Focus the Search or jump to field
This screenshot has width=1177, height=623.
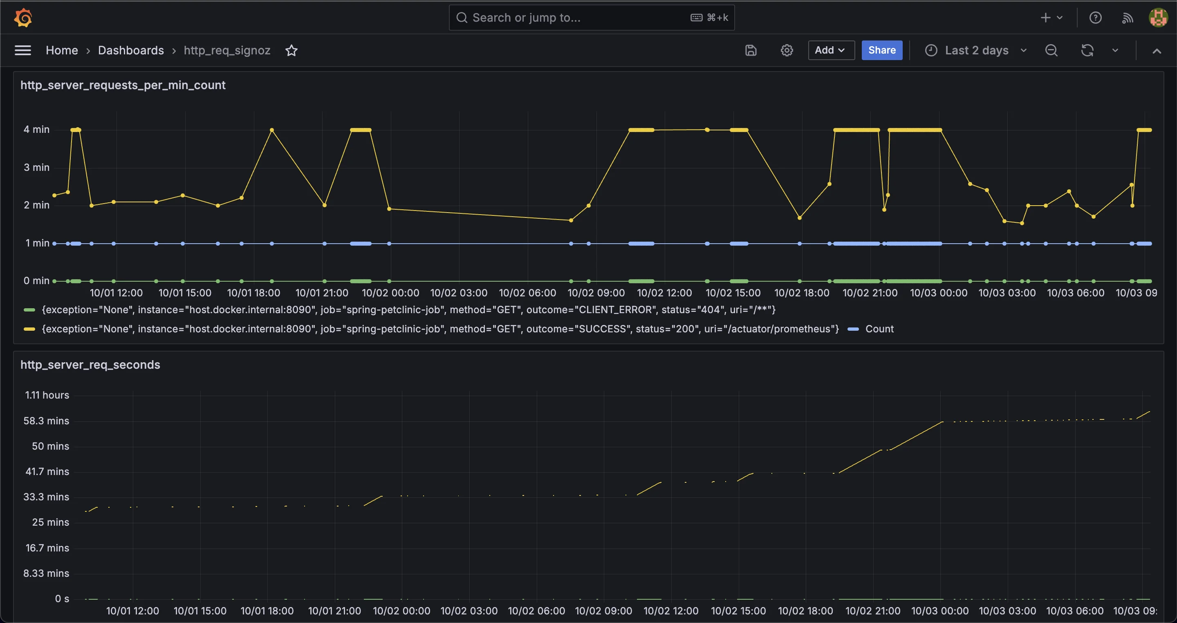pyautogui.click(x=592, y=18)
